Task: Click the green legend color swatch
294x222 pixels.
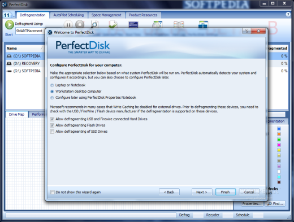Action: (x=279, y=140)
